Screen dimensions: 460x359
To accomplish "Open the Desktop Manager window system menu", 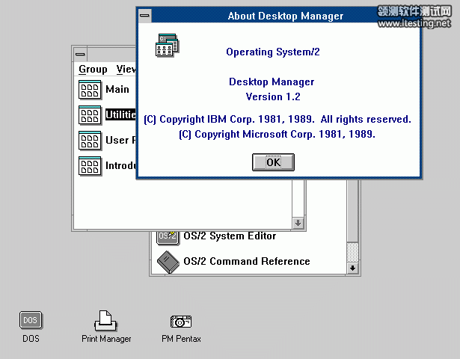I will pyautogui.click(x=79, y=53).
